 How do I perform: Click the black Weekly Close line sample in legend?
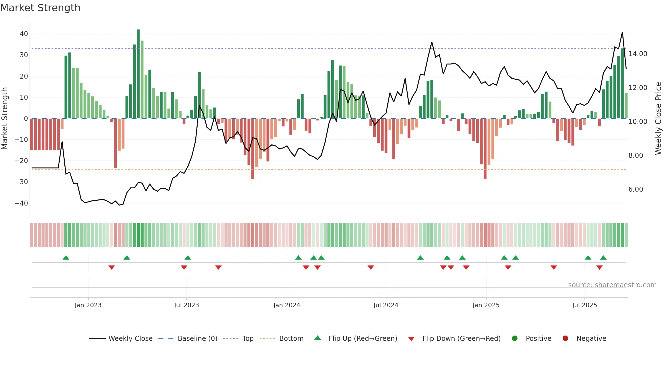coord(97,338)
